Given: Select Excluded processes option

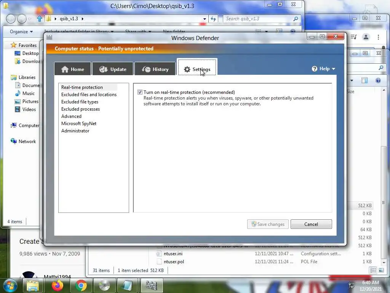Looking at the screenshot, I should [80, 109].
